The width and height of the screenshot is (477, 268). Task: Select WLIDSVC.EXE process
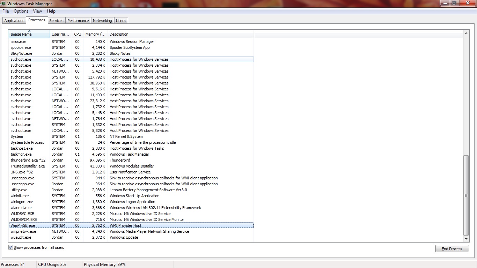point(131,214)
